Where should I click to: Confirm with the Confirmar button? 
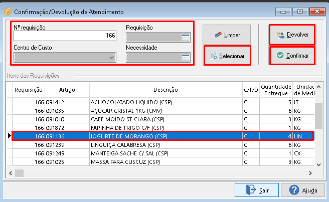[x=292, y=56]
